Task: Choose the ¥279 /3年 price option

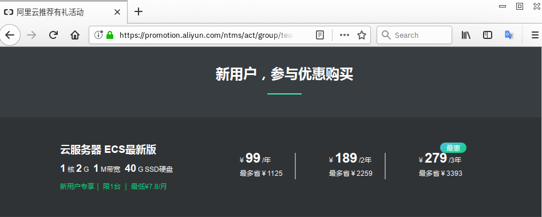Action: [x=440, y=159]
